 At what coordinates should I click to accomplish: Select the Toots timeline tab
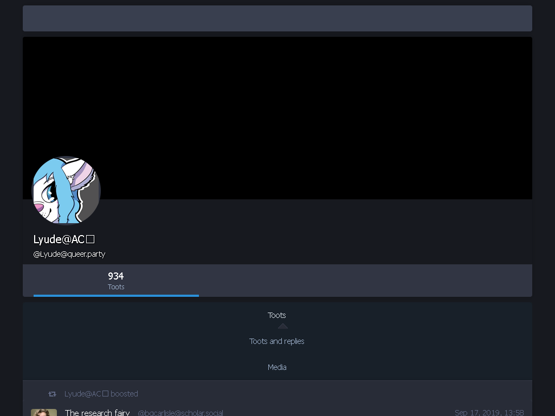(x=277, y=315)
